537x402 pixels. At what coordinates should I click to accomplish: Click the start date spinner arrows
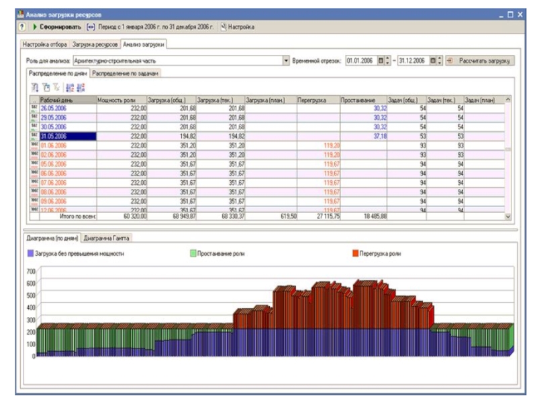point(387,60)
